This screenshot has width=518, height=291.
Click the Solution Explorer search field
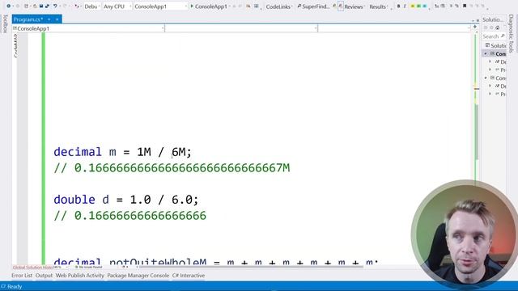[494, 36]
